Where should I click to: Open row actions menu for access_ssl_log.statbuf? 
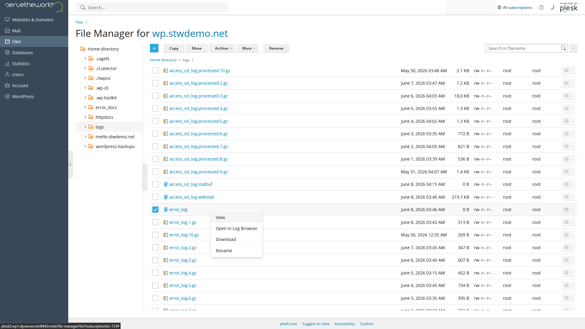point(568,184)
